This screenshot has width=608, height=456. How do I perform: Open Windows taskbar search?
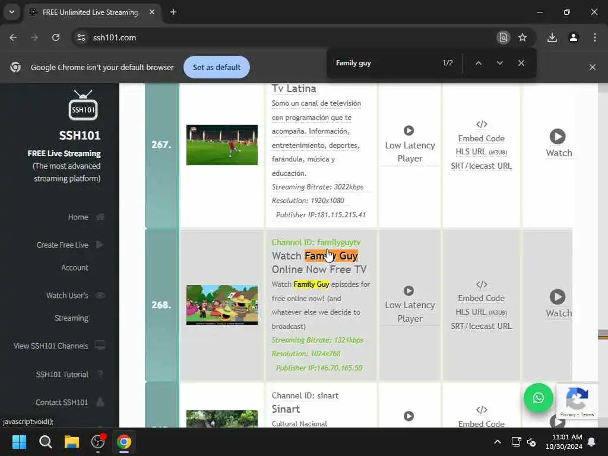click(45, 442)
